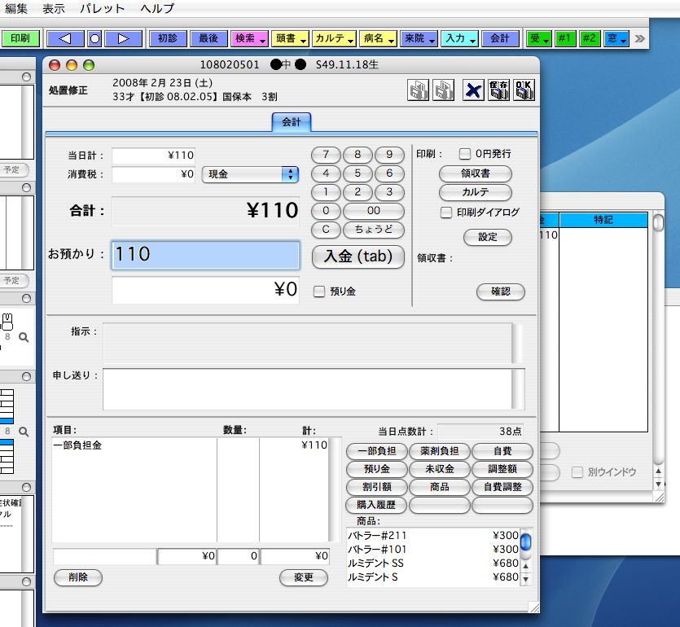
Task: Click the X cancel icon in dialog header
Action: (473, 90)
